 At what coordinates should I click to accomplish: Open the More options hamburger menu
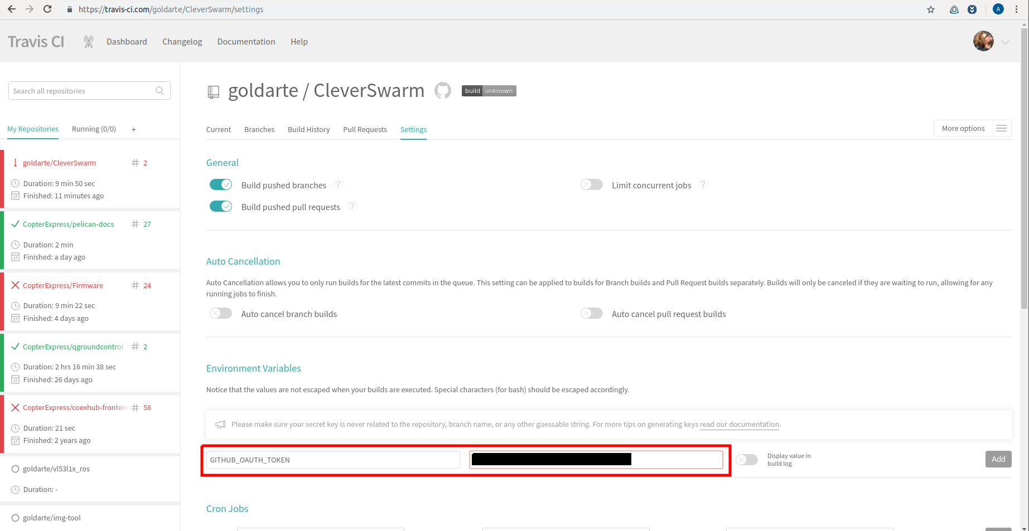click(x=1001, y=129)
